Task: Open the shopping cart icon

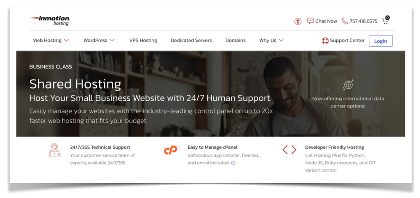Action: point(386,20)
